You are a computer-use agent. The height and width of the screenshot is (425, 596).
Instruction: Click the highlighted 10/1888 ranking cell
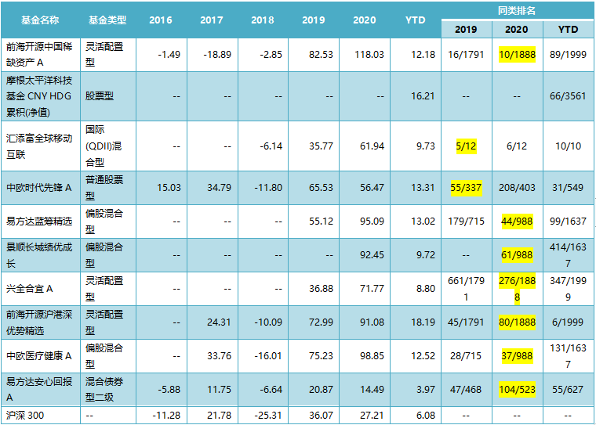[518, 55]
